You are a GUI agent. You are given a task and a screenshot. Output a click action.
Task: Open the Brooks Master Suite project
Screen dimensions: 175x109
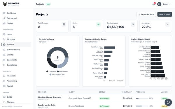click(47, 105)
